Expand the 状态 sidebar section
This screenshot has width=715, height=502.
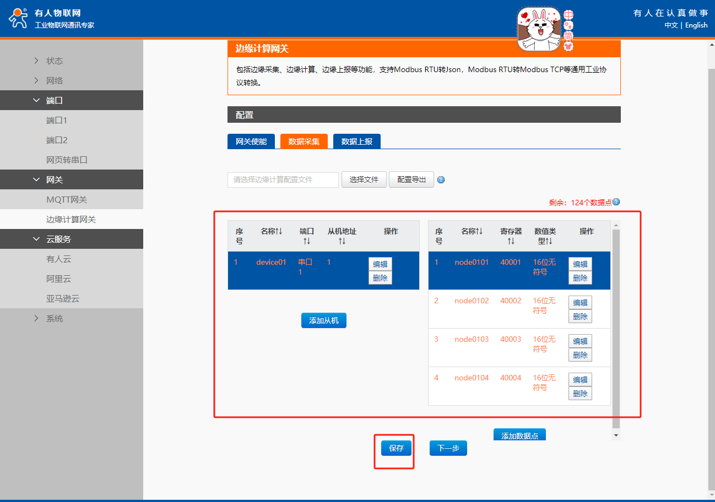[x=55, y=61]
